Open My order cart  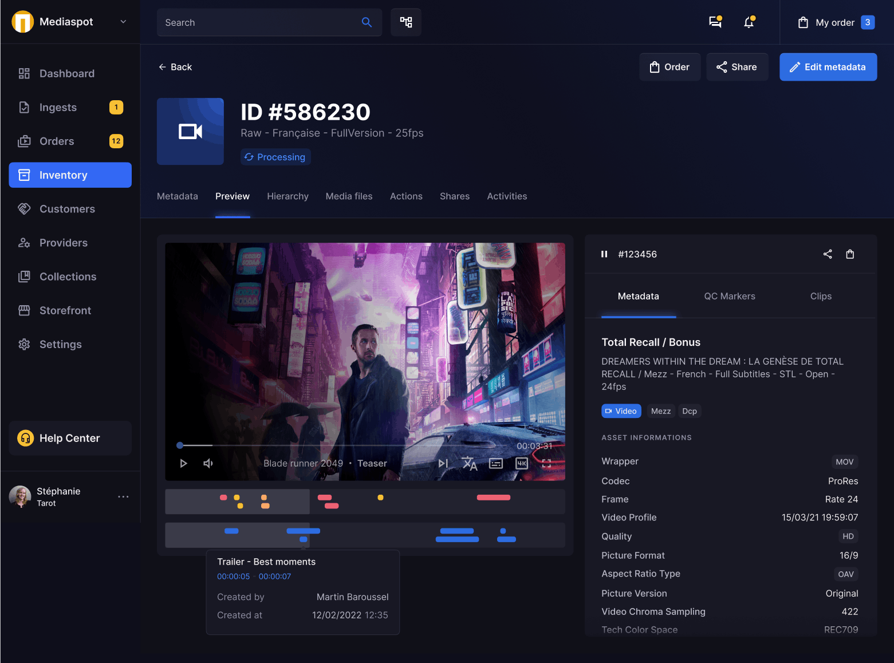836,22
